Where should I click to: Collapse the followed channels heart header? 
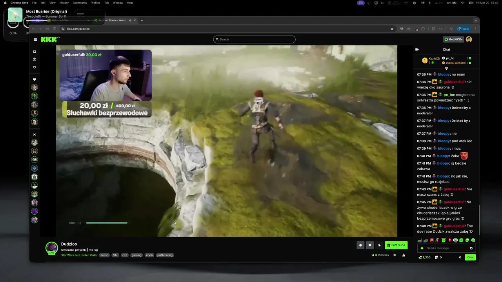[x=35, y=80]
